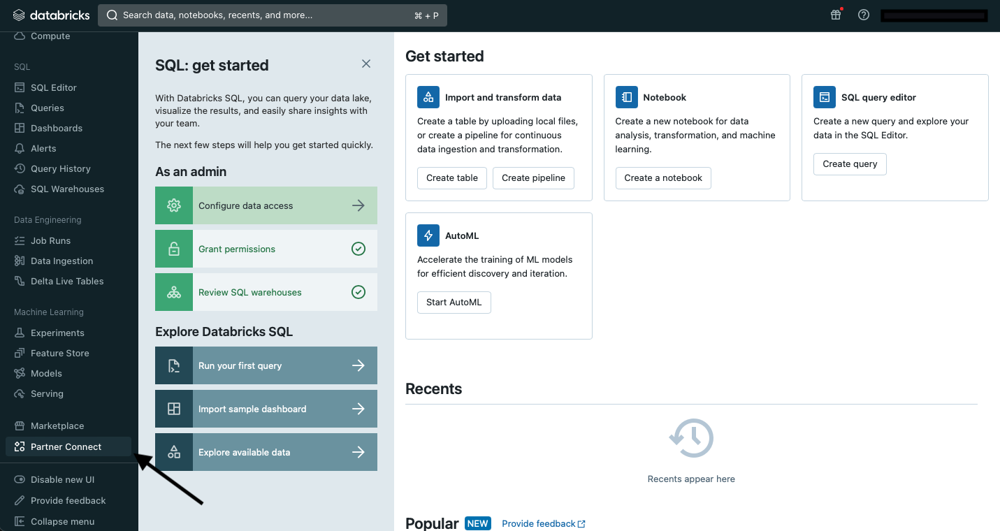1000x531 pixels.
Task: Click the AutoML lightning icon
Action: (428, 235)
